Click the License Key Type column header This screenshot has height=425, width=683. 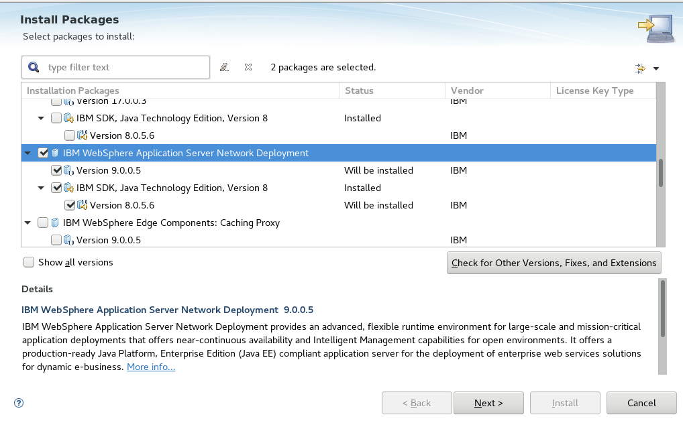point(603,90)
